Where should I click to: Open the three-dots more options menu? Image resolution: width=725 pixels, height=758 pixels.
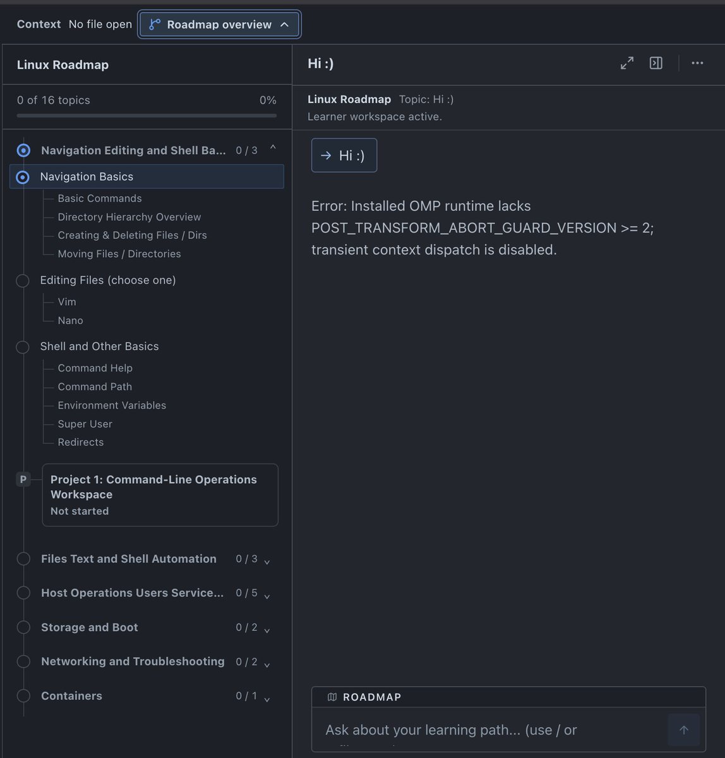click(697, 63)
